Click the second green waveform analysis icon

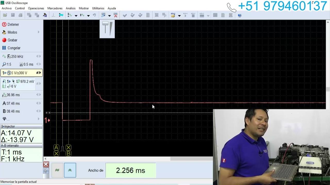82,15
